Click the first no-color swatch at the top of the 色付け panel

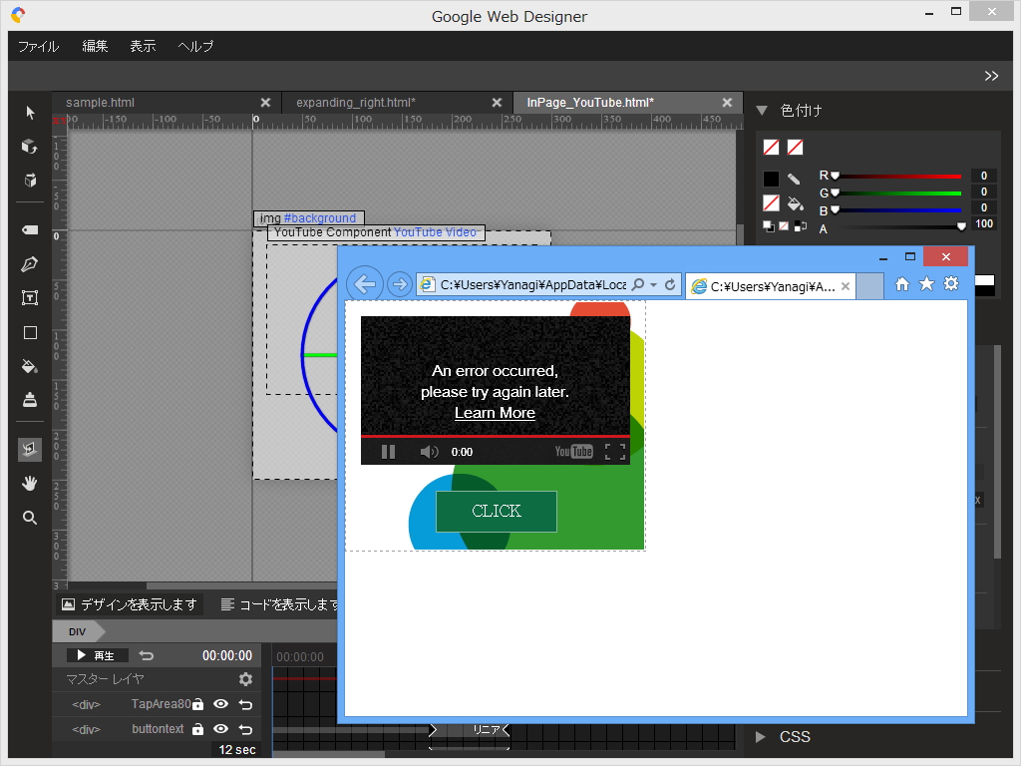(x=771, y=148)
